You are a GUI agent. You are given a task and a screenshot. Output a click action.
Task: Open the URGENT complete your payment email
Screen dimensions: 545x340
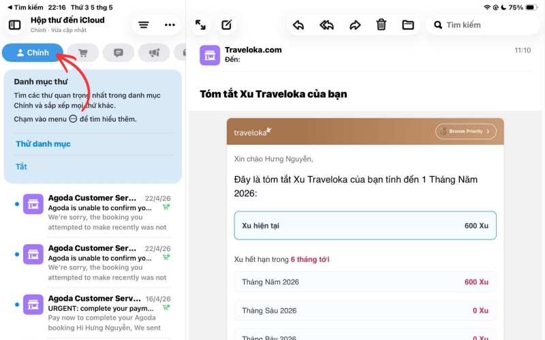(x=94, y=313)
